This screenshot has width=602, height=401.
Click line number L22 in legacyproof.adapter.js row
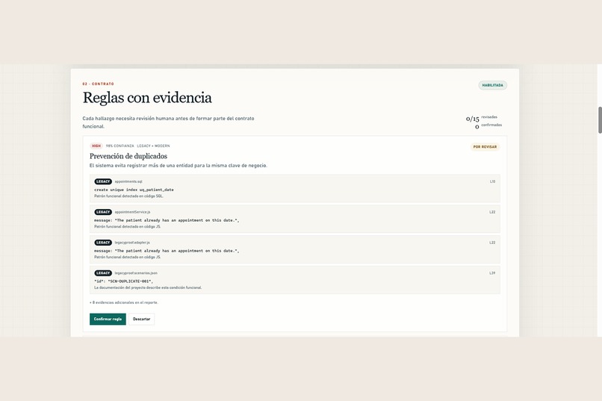[492, 243]
